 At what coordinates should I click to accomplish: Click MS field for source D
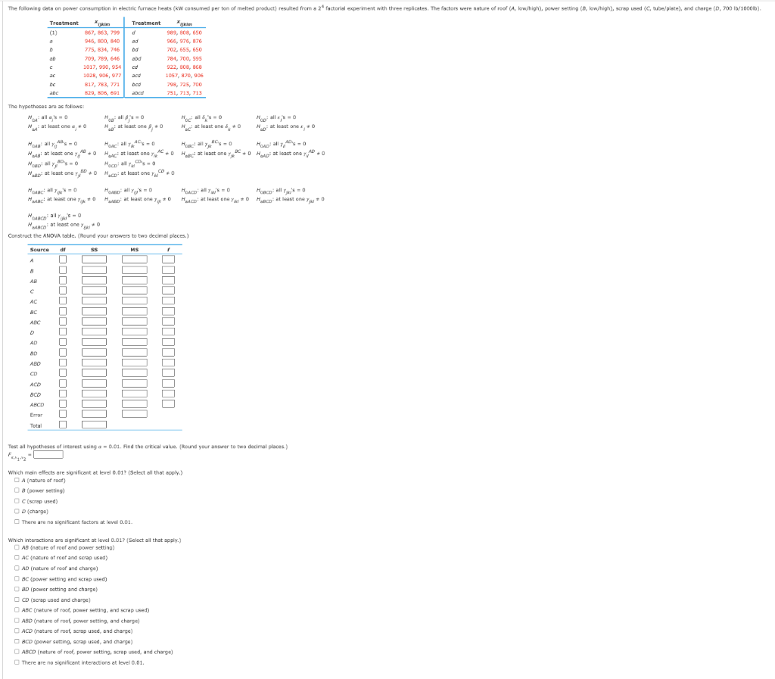135,332
